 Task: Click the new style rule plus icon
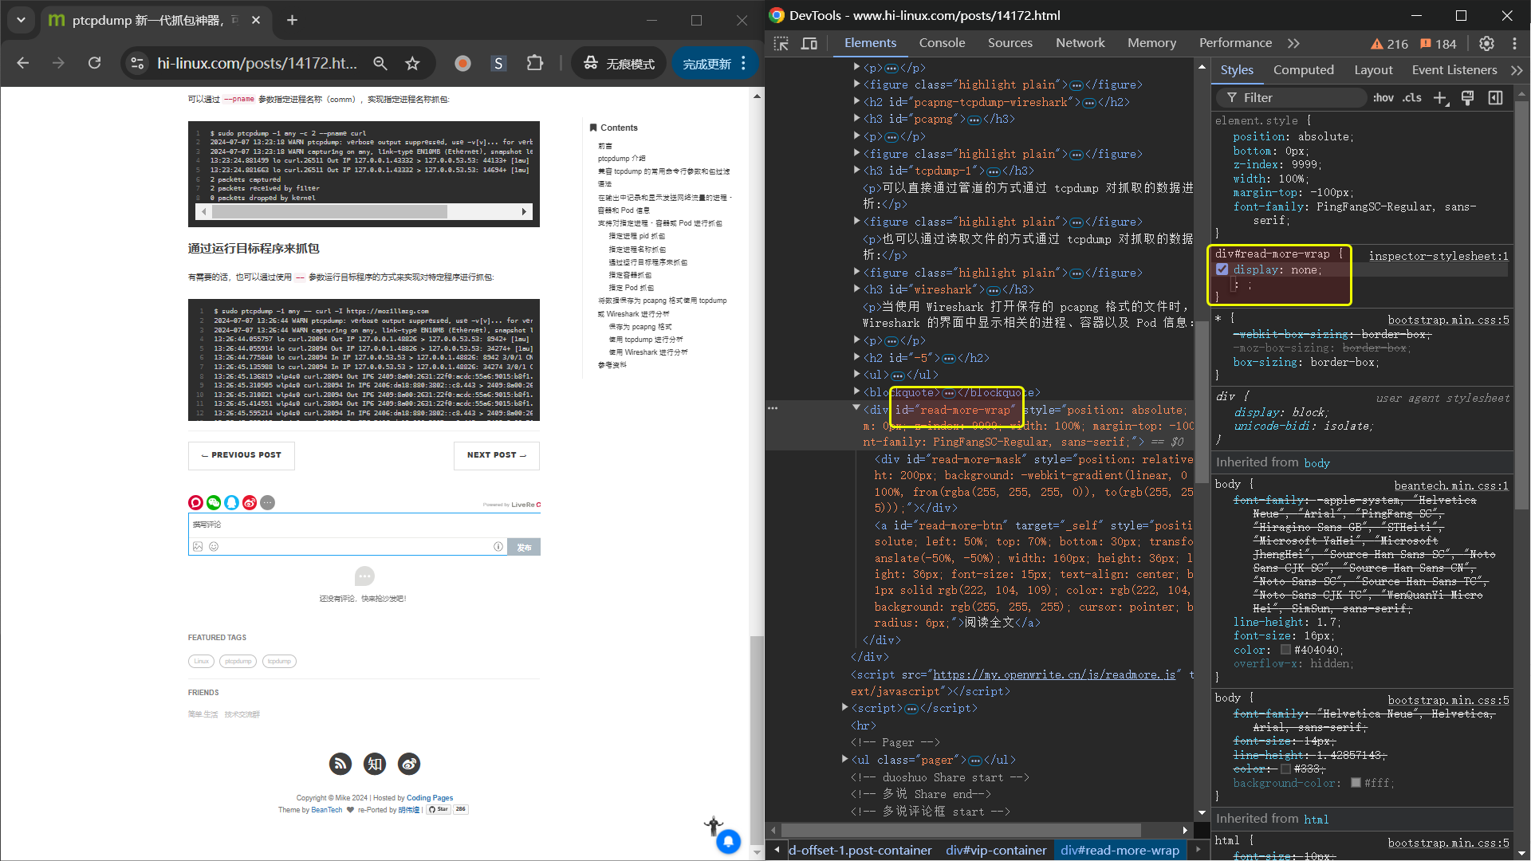[1440, 97]
